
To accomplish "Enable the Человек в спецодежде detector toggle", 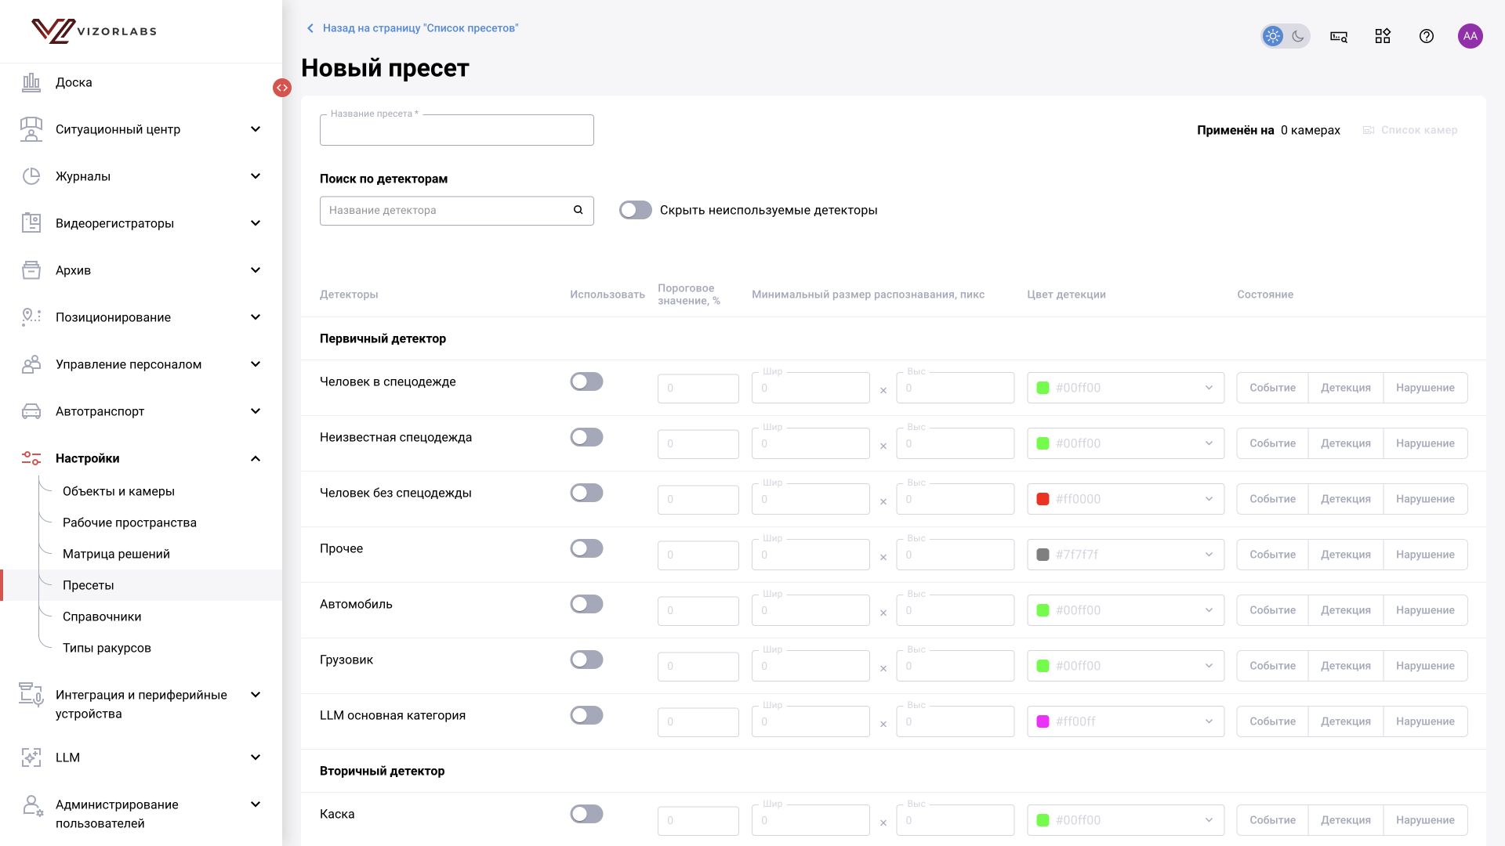I will click(586, 381).
